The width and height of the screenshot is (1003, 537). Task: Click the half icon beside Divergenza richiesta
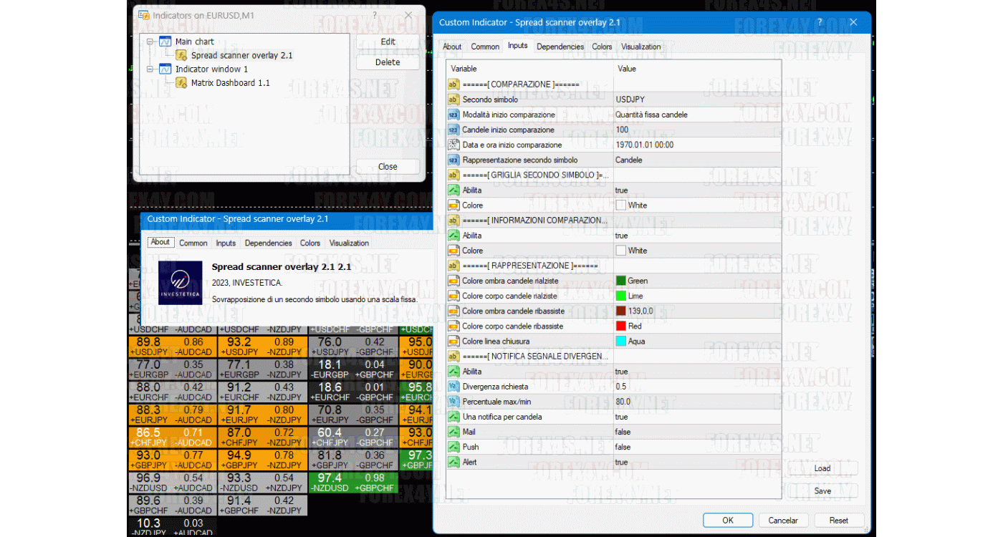(x=452, y=386)
